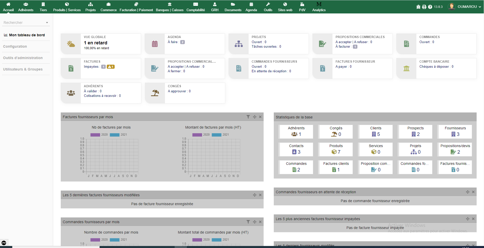Open the Agenda calendar tile icon
Viewport: 484px width, 248px height.
click(x=155, y=44)
